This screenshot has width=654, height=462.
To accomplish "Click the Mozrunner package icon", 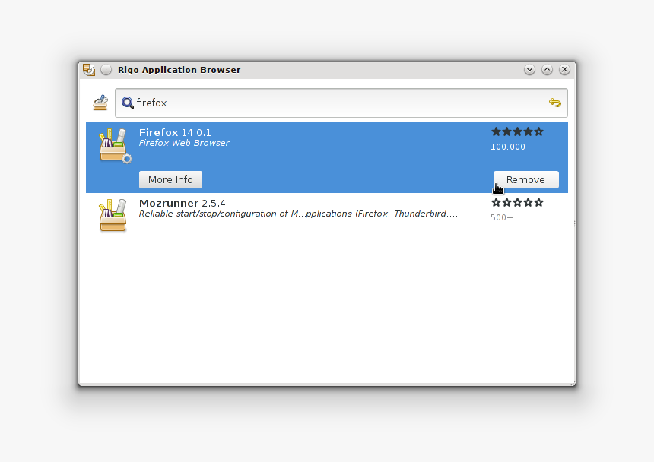I will [x=113, y=215].
